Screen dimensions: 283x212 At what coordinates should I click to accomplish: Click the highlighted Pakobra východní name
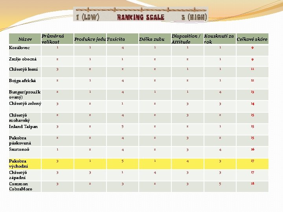pos(18,163)
